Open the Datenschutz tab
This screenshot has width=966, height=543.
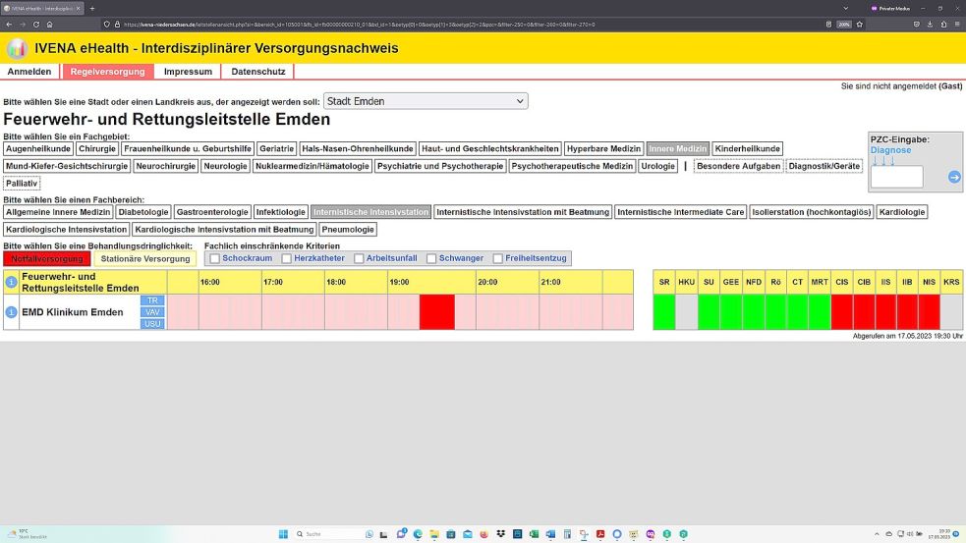point(258,72)
